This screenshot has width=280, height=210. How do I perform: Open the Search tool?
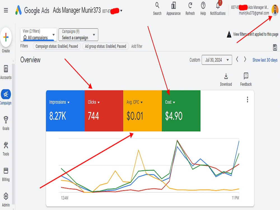157,9
